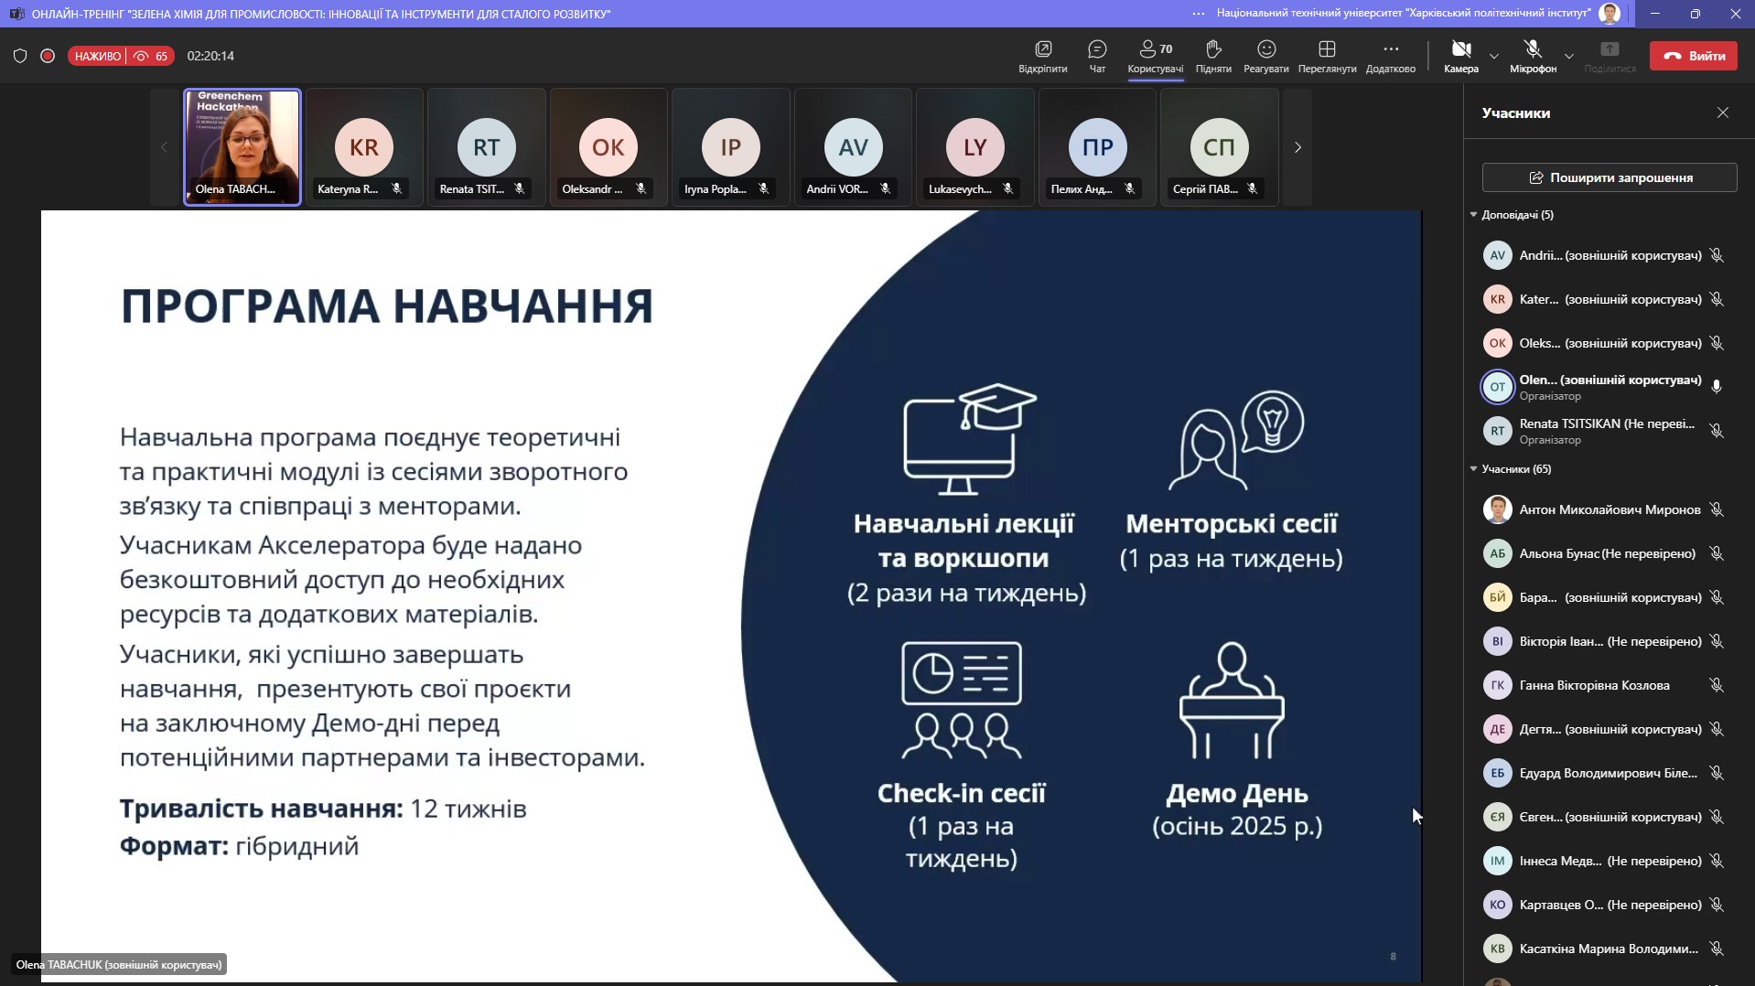This screenshot has width=1755, height=986.
Task: Unmute the microphone
Action: [x=1533, y=56]
